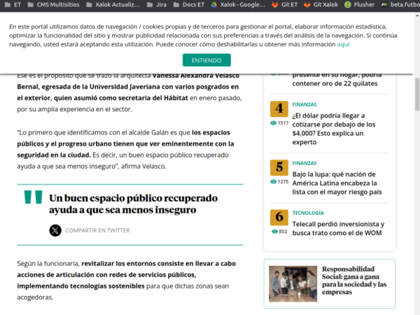
Task: Open the 'aquí' cookie information link
Action: click(x=343, y=44)
